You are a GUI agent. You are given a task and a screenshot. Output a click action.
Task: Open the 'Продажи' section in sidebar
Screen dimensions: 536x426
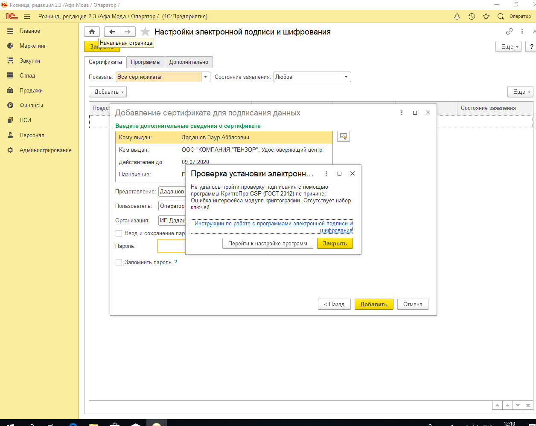pyautogui.click(x=31, y=90)
